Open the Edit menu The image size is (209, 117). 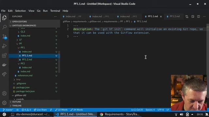[10, 11]
